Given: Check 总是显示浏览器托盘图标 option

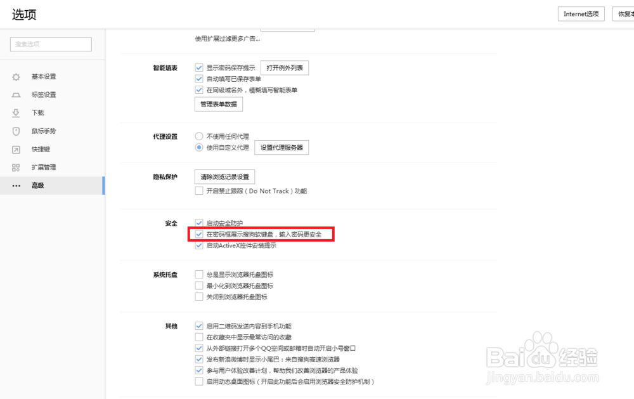Looking at the screenshot, I should 199,274.
